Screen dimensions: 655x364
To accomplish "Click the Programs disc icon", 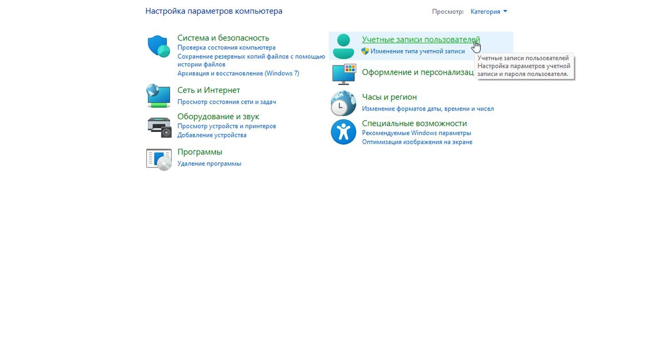I will coord(159,159).
